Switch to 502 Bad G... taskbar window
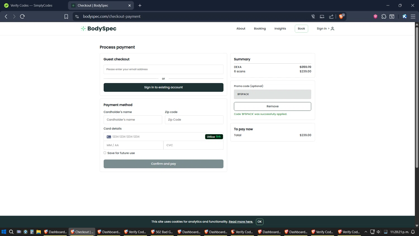This screenshot has height=236, width=419. coord(162,232)
